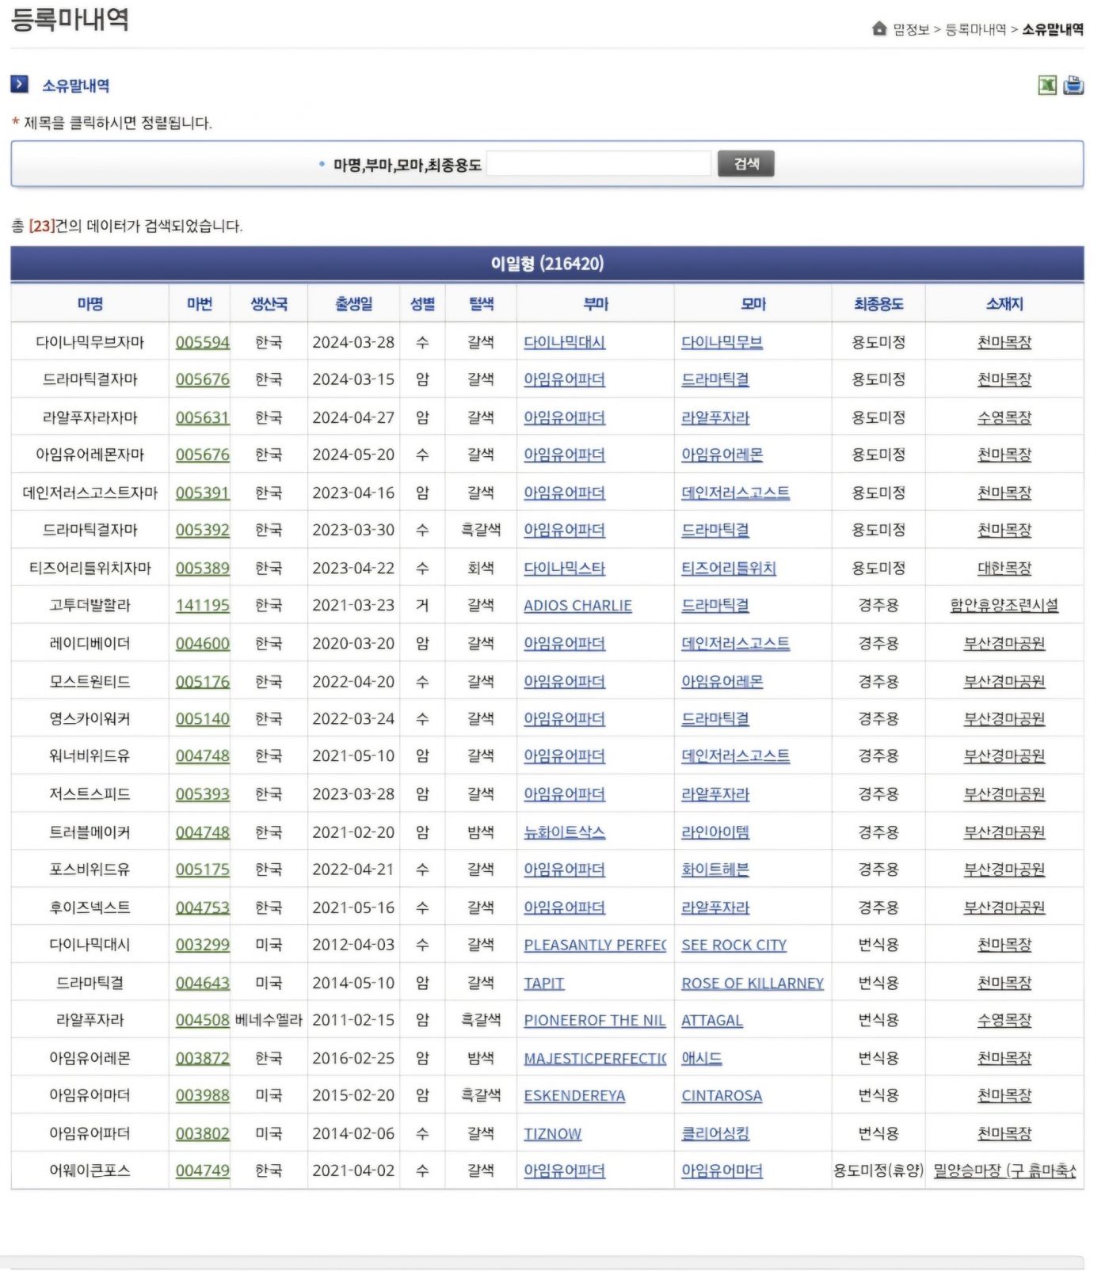Focus the 마명,부마,모마,최종용도 search field
The image size is (1109, 1271).
pos(598,164)
